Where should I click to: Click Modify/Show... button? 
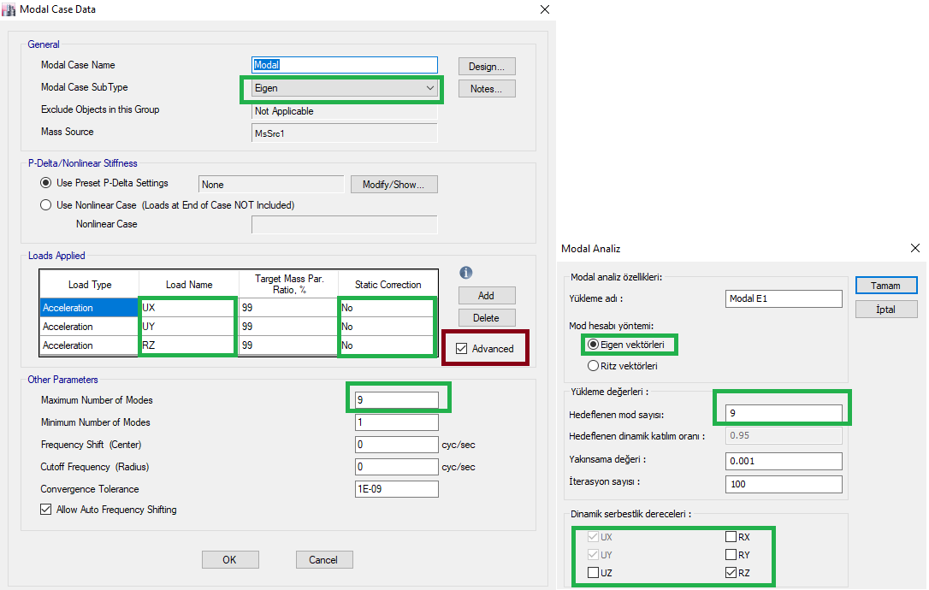(393, 185)
